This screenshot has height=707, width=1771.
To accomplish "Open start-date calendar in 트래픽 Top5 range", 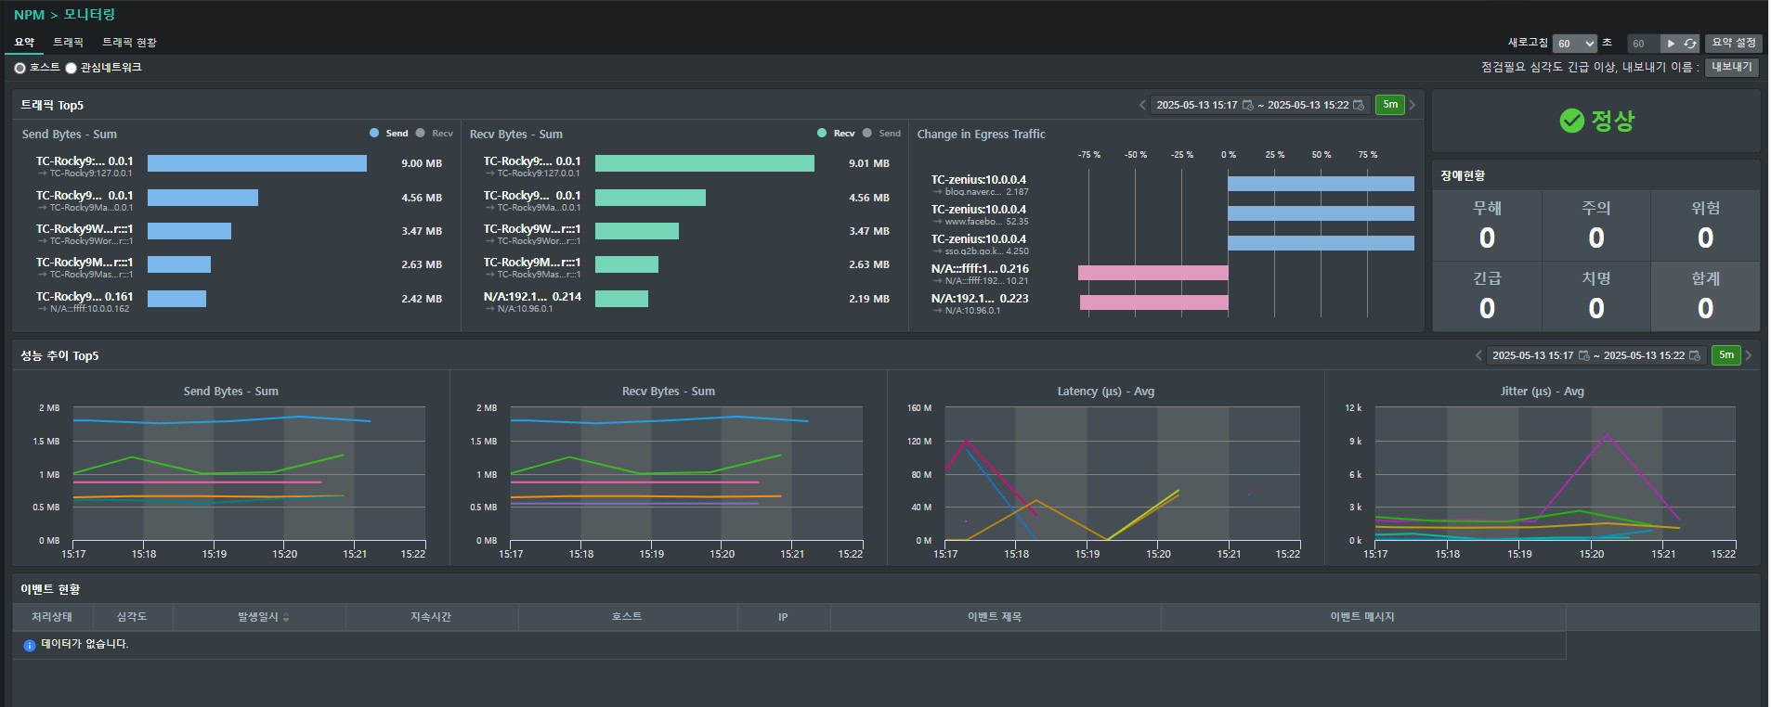I will [x=1248, y=105].
